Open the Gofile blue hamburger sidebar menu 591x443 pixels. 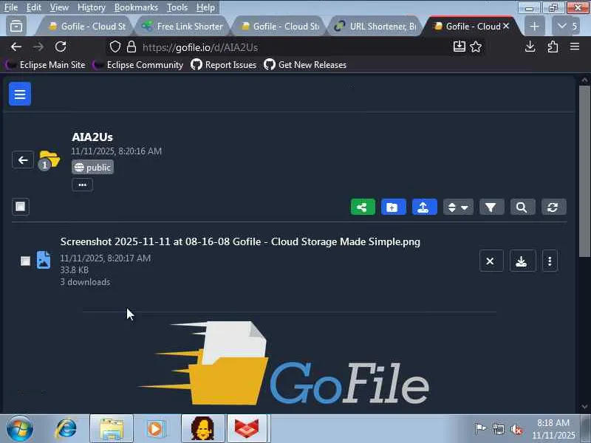point(20,94)
